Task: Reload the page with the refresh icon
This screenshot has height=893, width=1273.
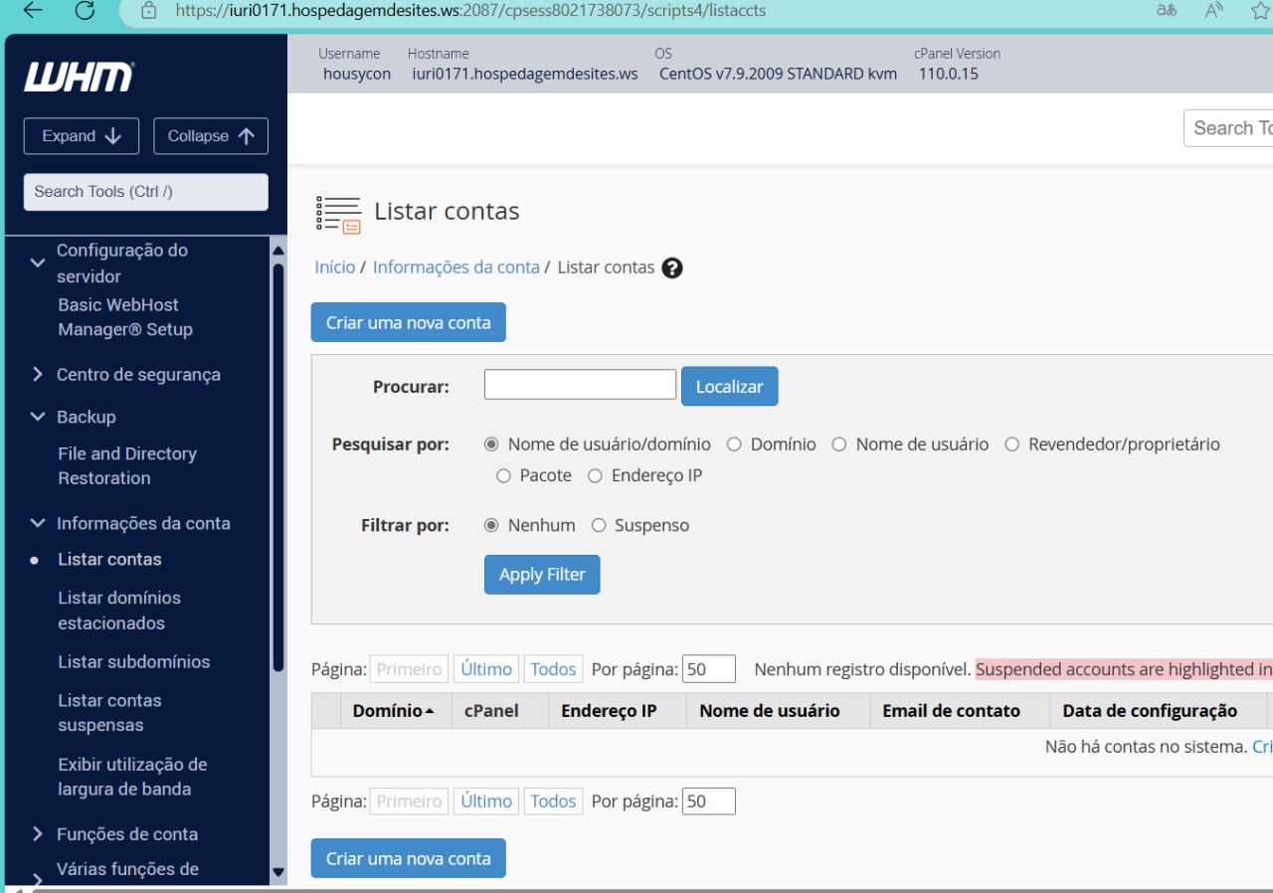Action: pos(85,11)
